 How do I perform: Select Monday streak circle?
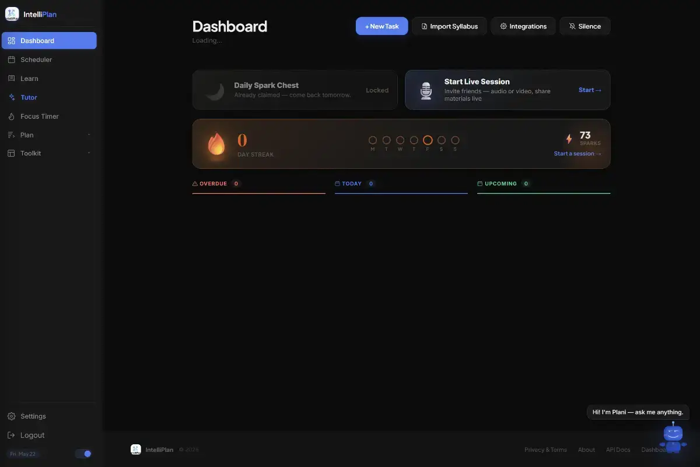point(373,140)
